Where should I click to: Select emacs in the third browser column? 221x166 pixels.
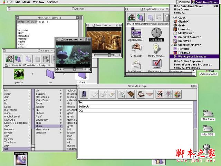[71, 107]
